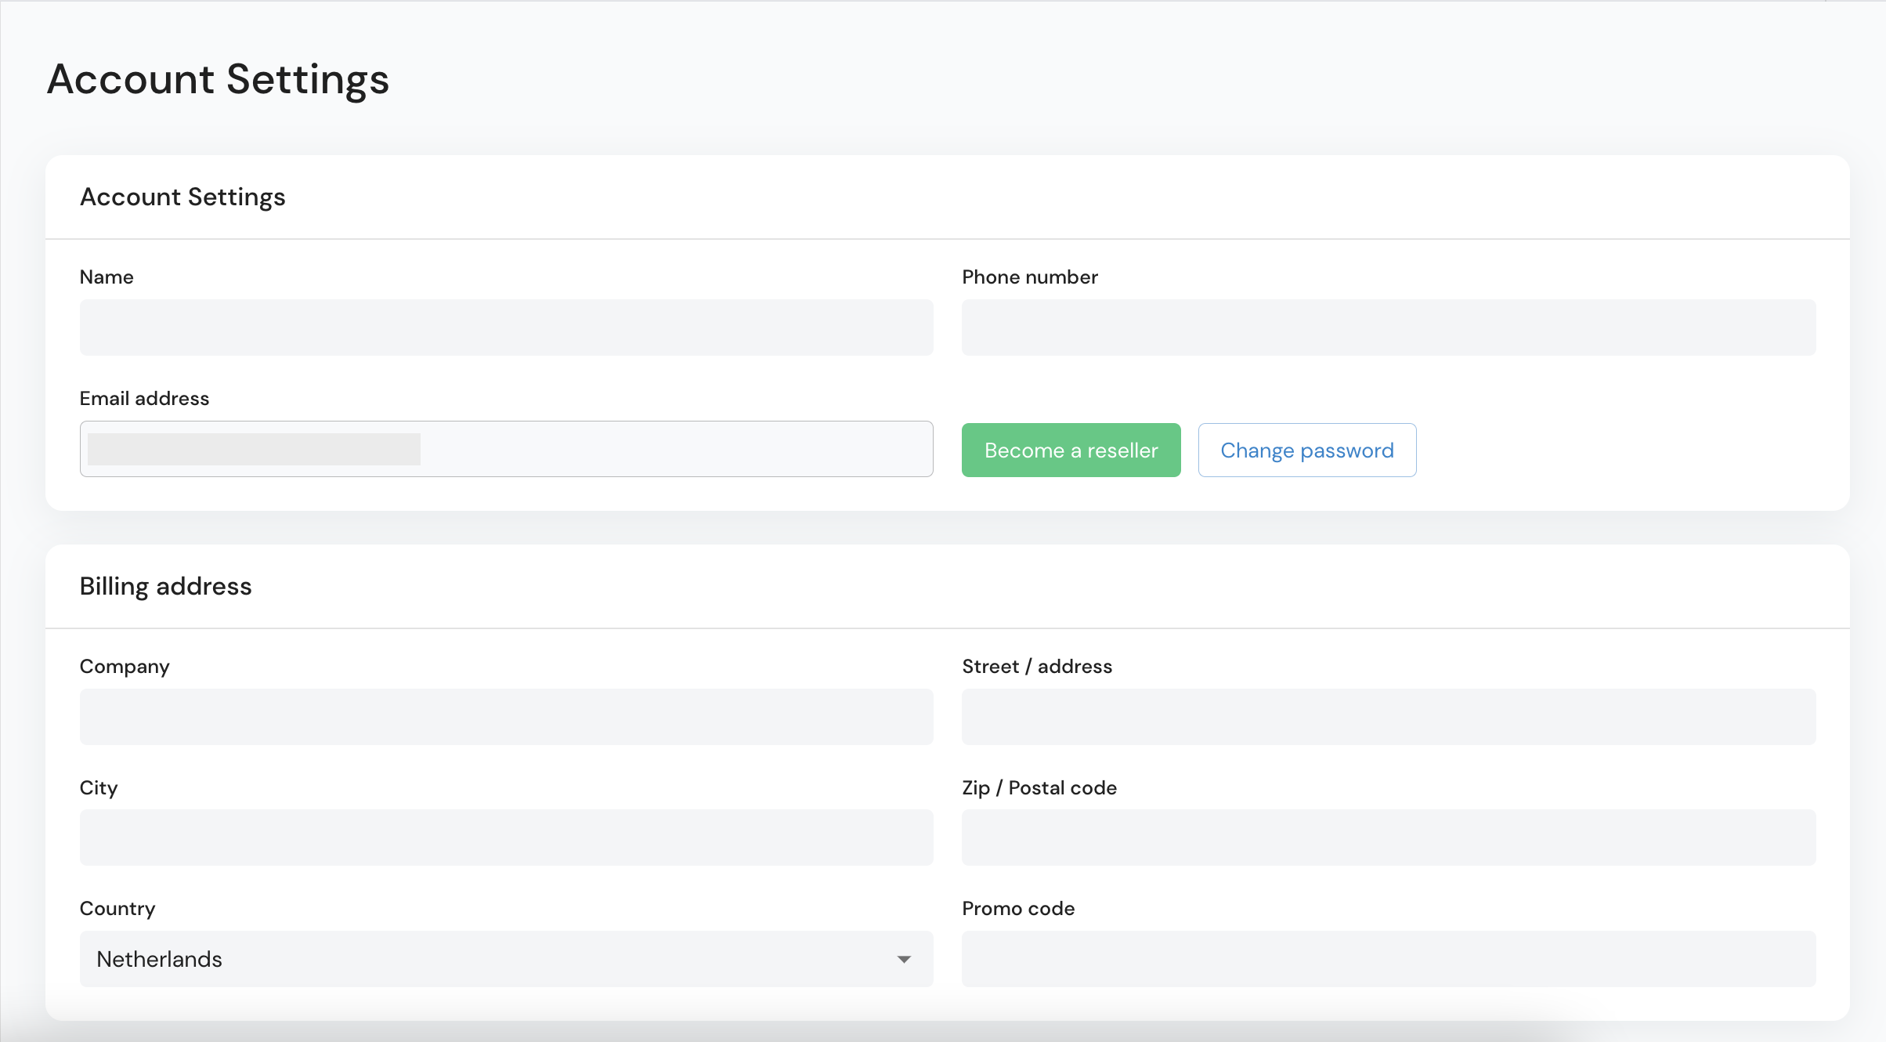Click the Email address label

[x=144, y=398]
